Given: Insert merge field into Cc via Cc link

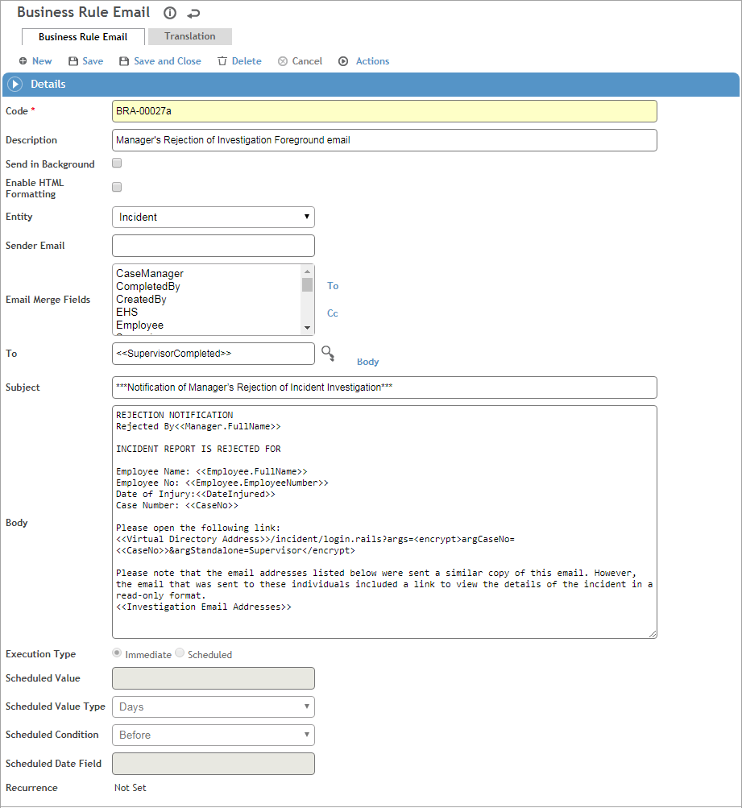Looking at the screenshot, I should [x=333, y=313].
